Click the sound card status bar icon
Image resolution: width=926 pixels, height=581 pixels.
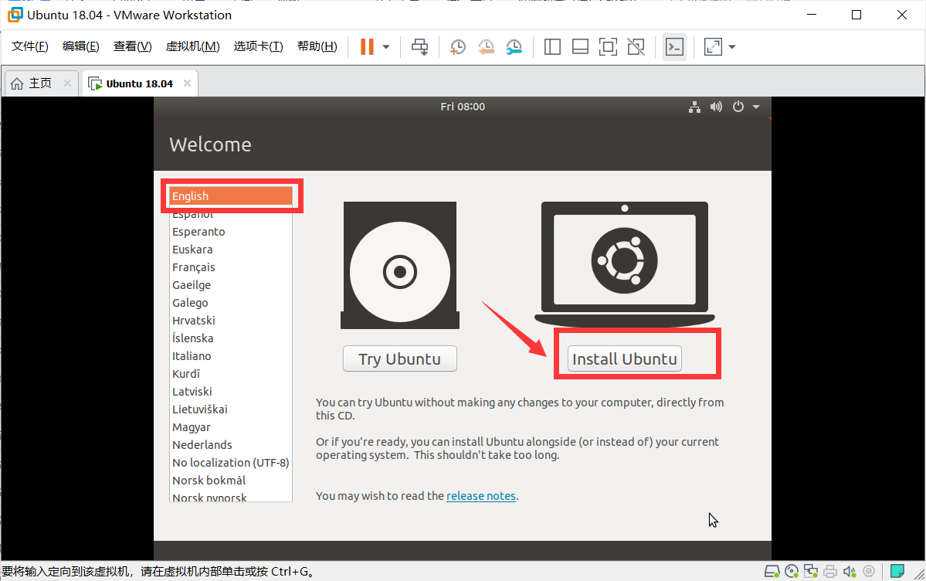click(850, 571)
